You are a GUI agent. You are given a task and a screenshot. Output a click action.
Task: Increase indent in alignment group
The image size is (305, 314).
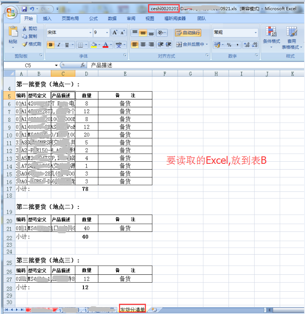(169, 45)
